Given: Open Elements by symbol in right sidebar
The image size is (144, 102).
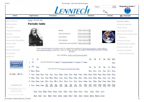Looking at the screenshot, I should [x=124, y=50].
